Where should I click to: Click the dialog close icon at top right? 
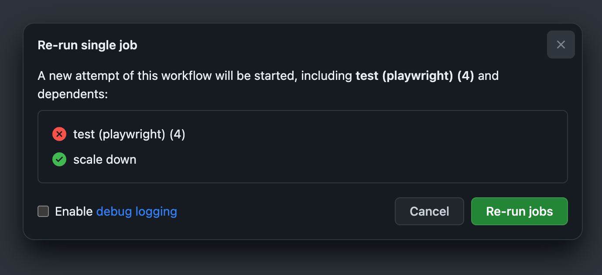561,45
